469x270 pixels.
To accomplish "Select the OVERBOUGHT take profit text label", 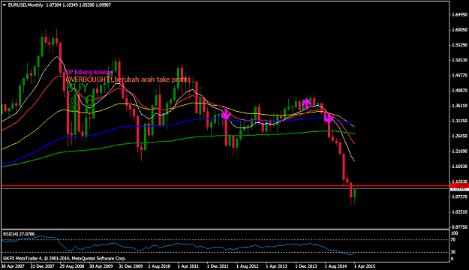I will [126, 79].
